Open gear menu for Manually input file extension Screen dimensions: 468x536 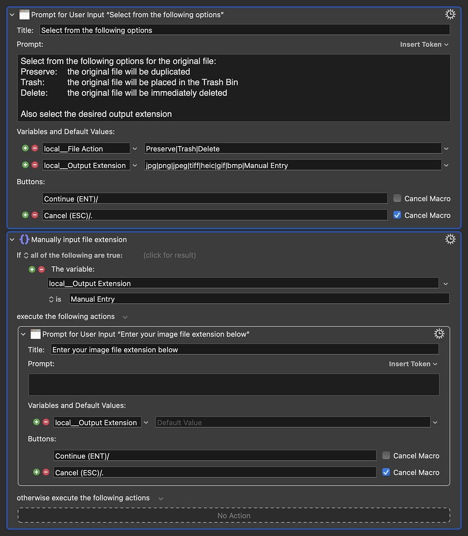[450, 239]
